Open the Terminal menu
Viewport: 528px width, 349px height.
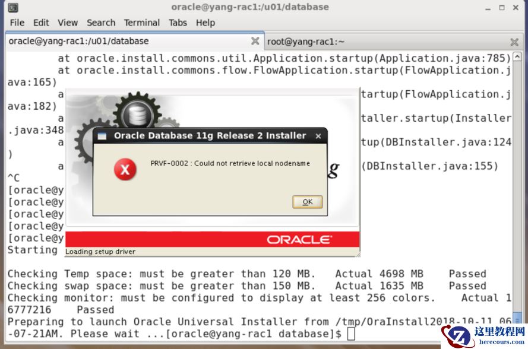(141, 23)
